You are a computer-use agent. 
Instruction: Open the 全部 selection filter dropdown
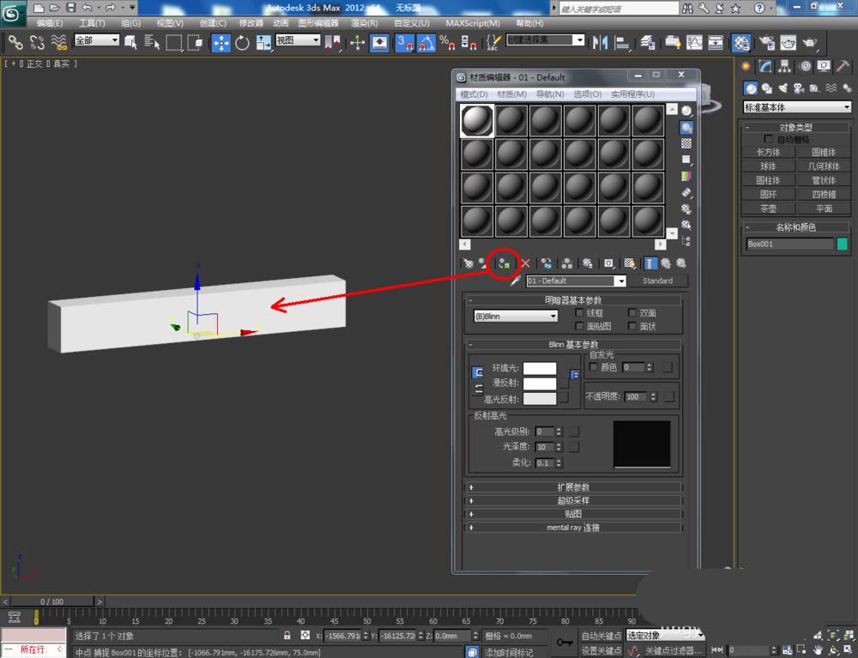tap(96, 40)
